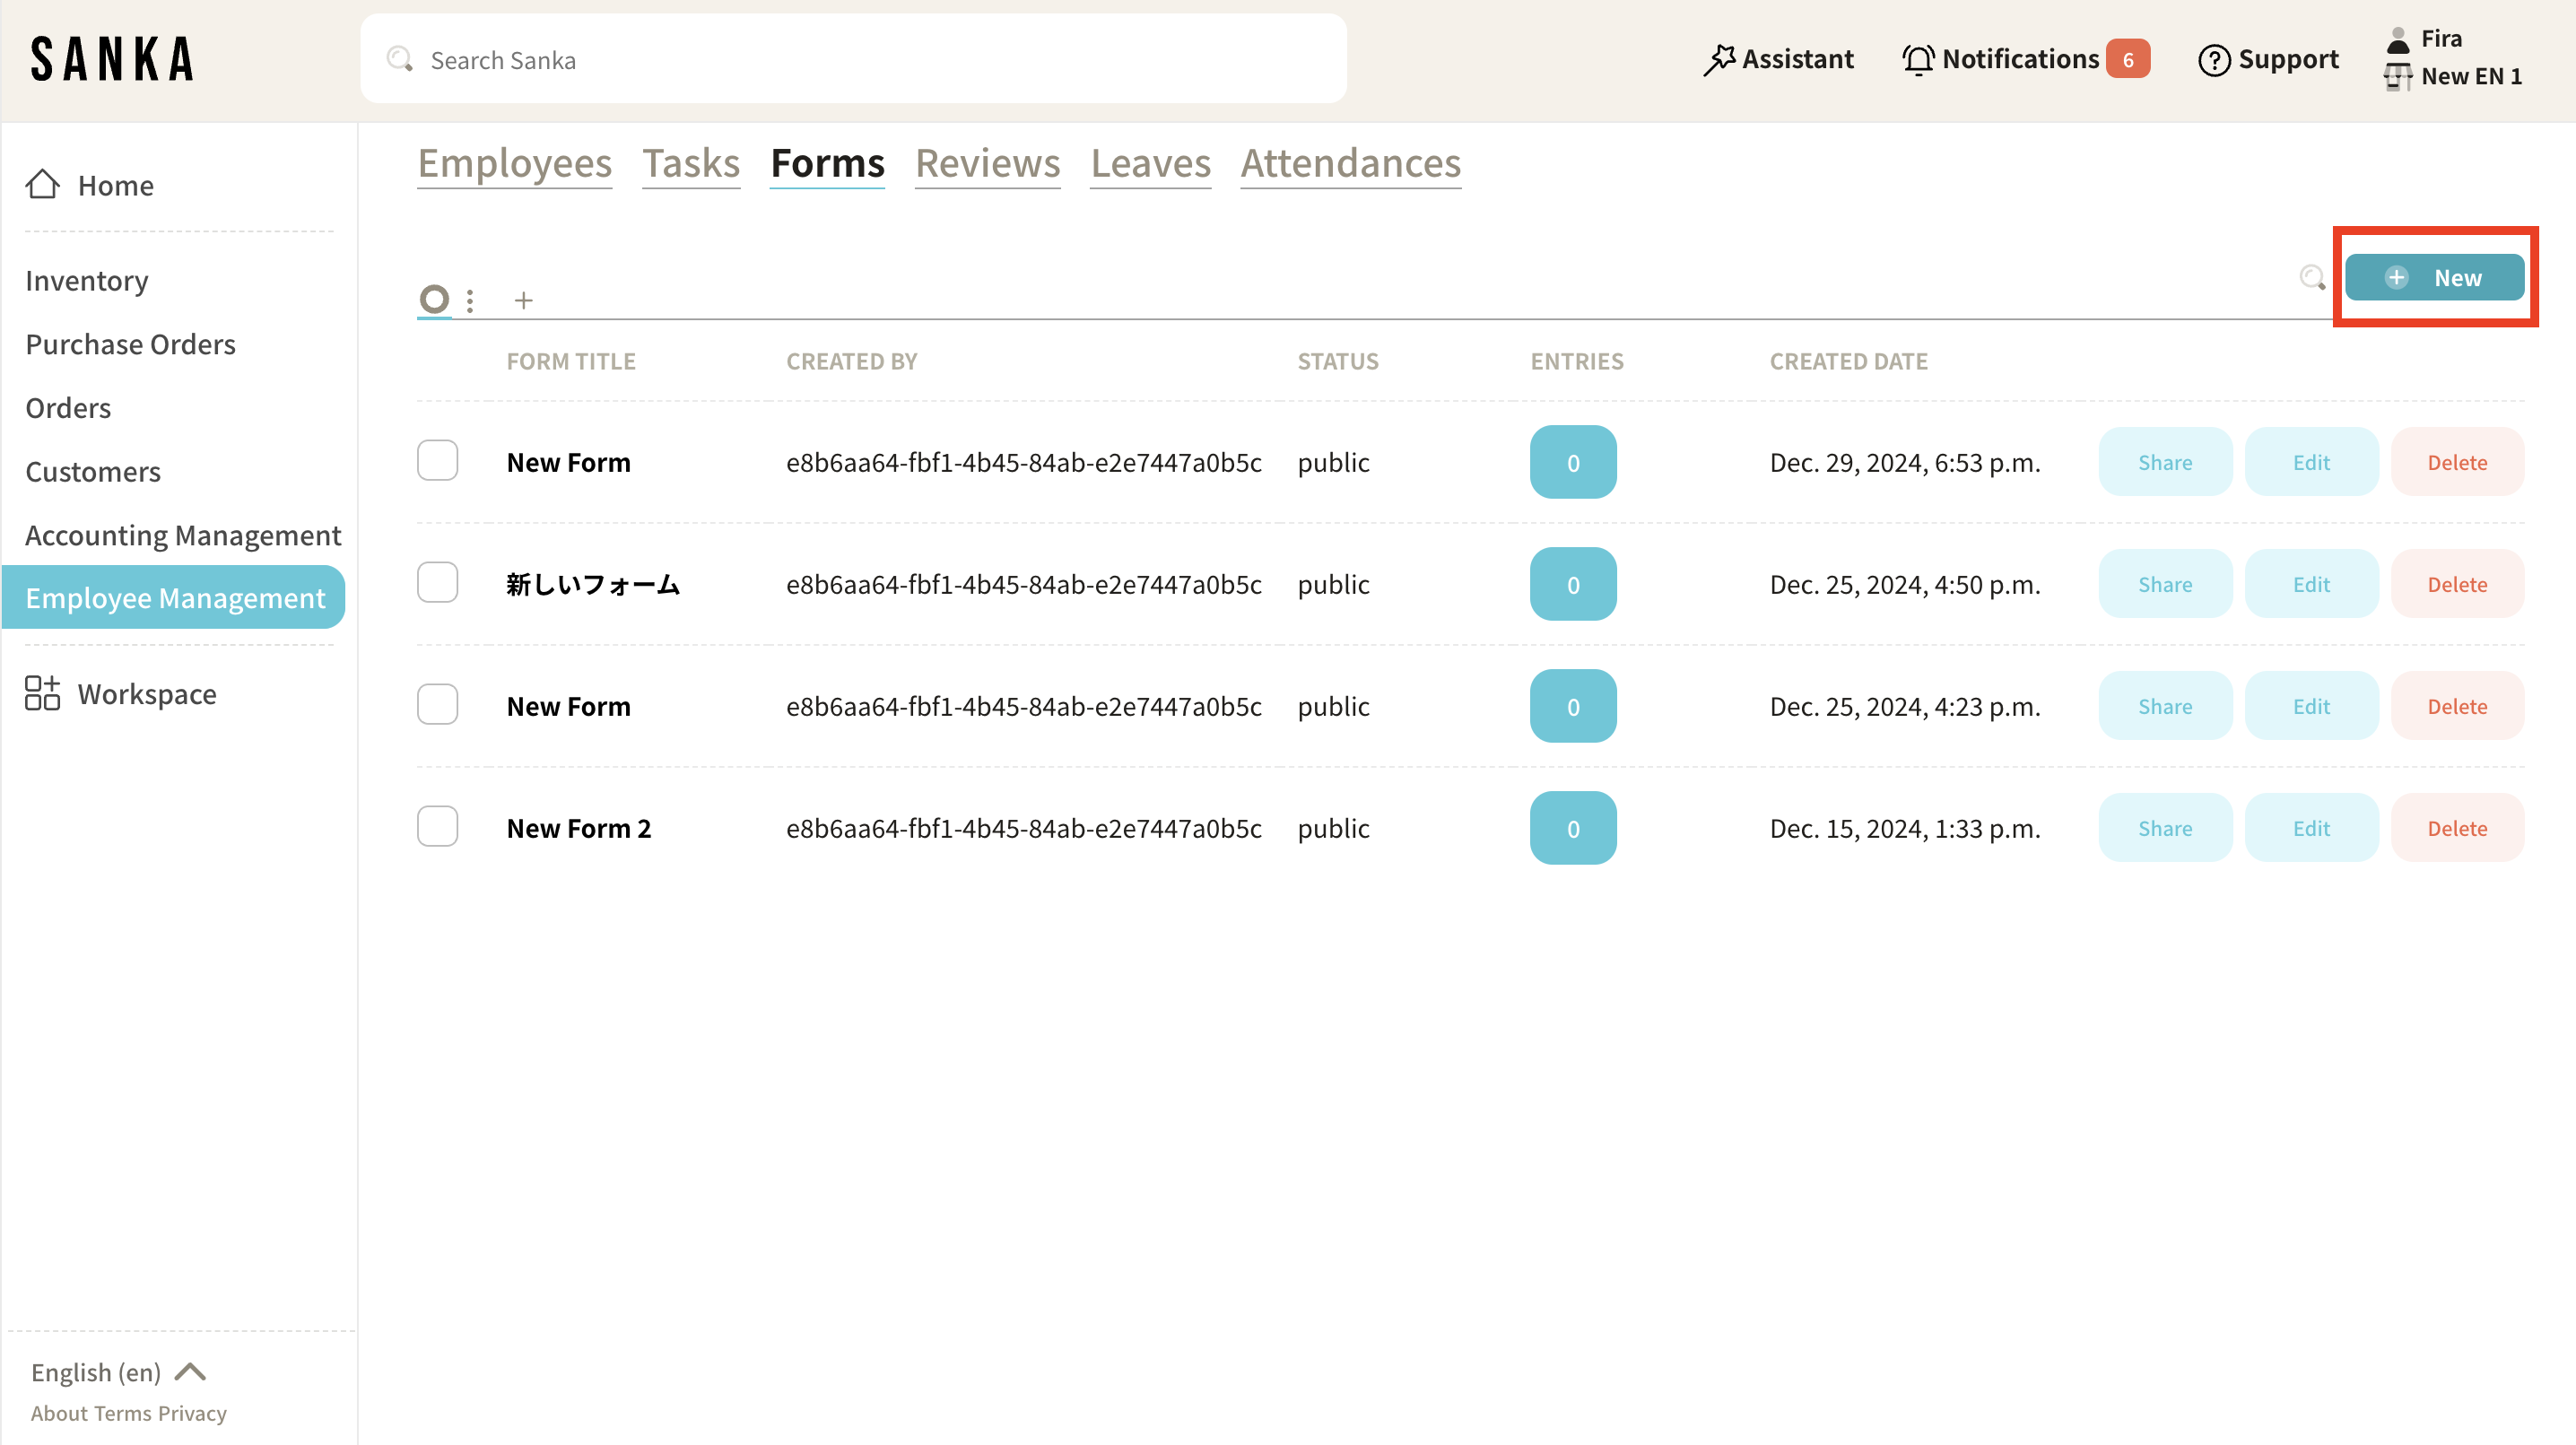Click the table search magnifier icon
The image size is (2576, 1445).
[x=2311, y=277]
